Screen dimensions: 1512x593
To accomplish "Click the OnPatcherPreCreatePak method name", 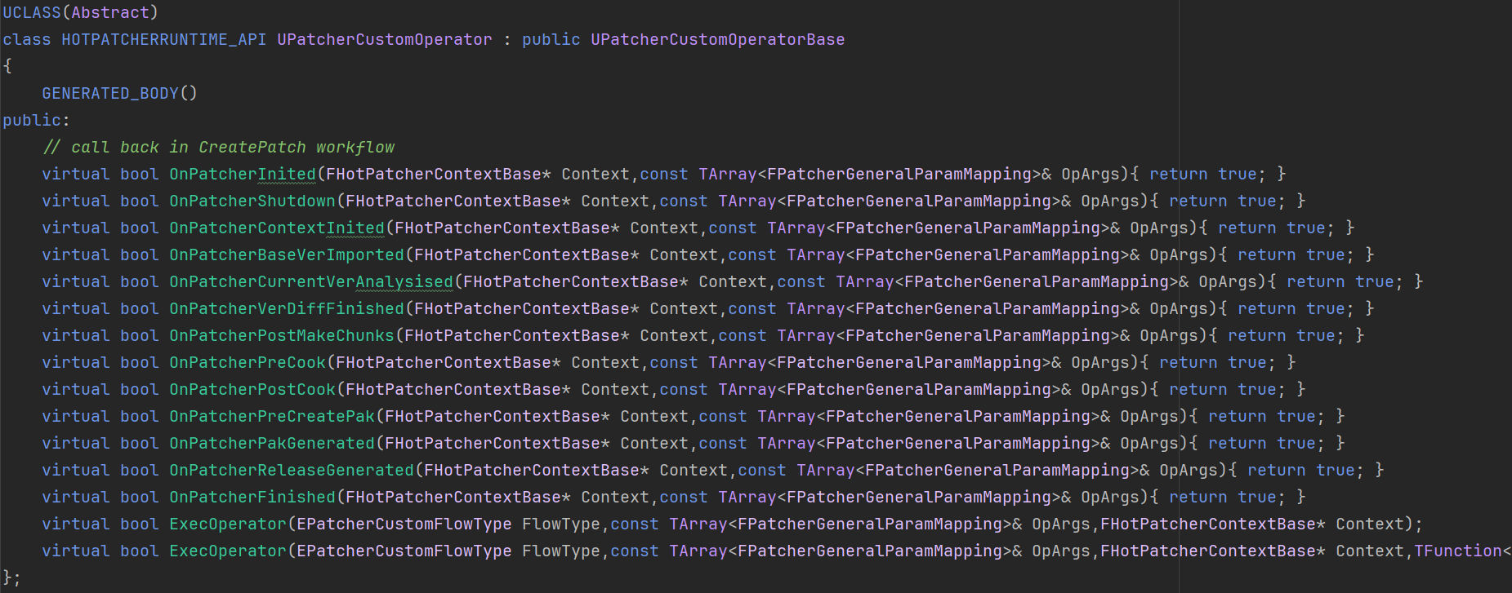I will click(271, 416).
